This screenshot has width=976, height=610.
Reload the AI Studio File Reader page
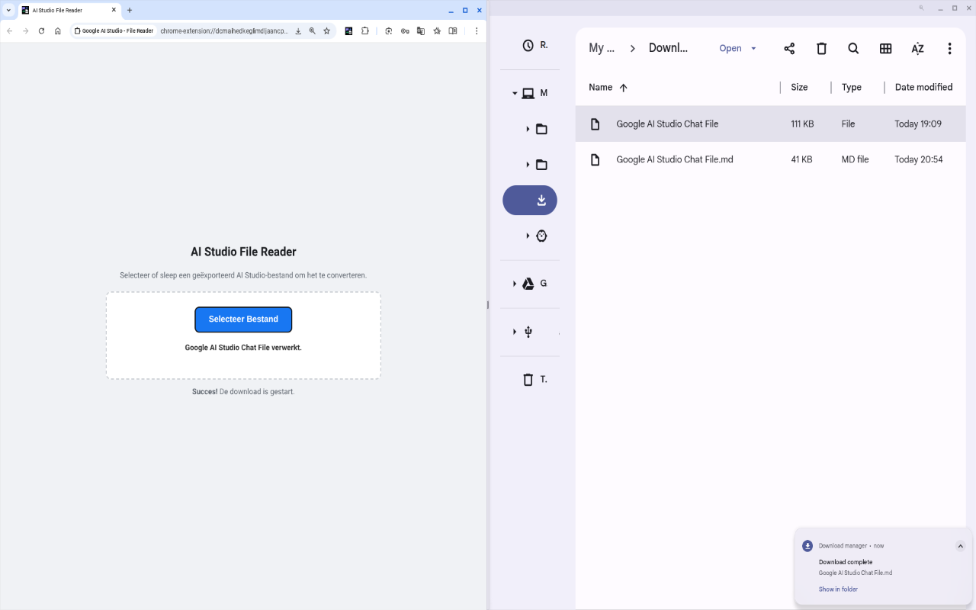(41, 31)
